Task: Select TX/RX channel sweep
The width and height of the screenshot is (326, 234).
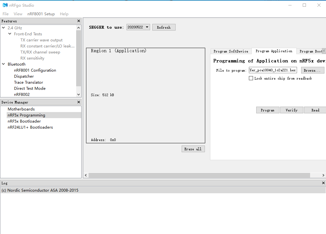Action: pos(40,52)
